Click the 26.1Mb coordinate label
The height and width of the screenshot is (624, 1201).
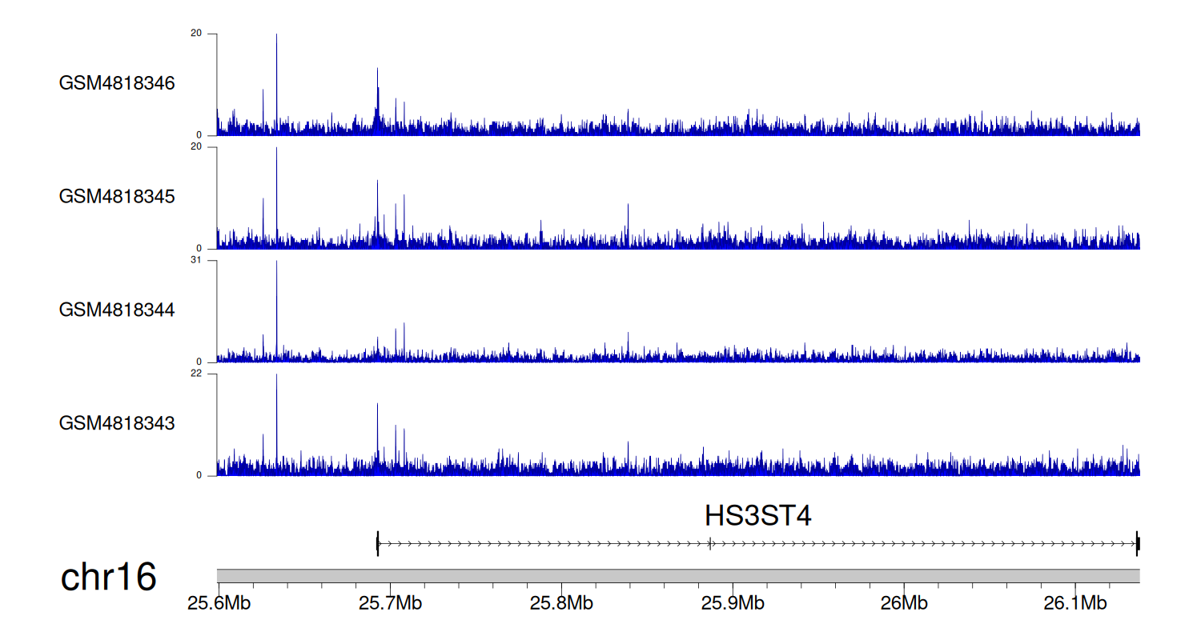click(1074, 602)
